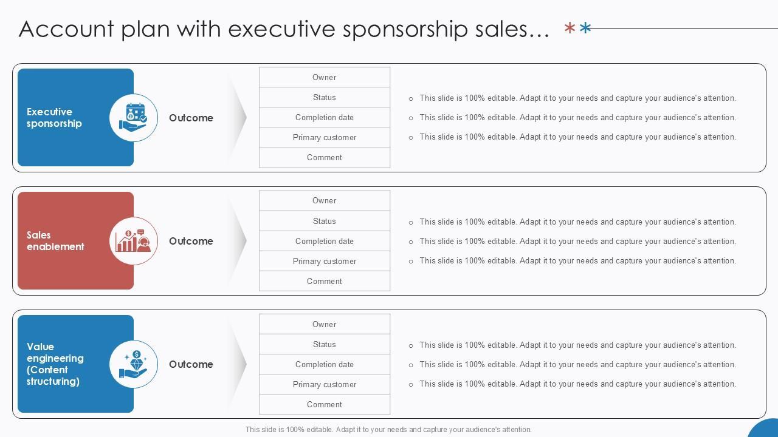Click the blue asterisk in the title
Viewport: 778px width, 437px height.
(x=585, y=28)
